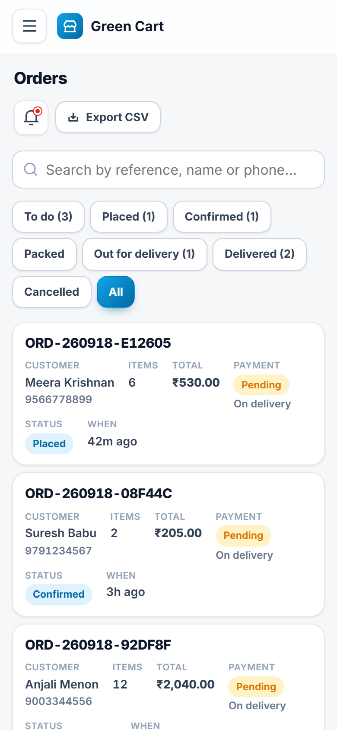The image size is (337, 730).
Task: Click Pending payment badge on Meera's order
Action: point(261,385)
